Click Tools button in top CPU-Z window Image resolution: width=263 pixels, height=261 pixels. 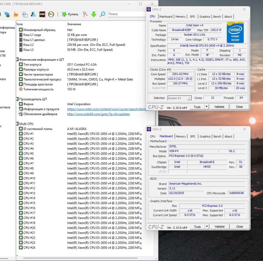click(197, 107)
